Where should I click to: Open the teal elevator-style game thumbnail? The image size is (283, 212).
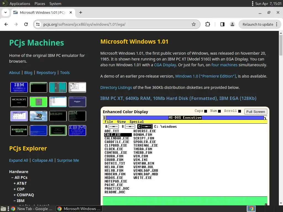point(58,87)
